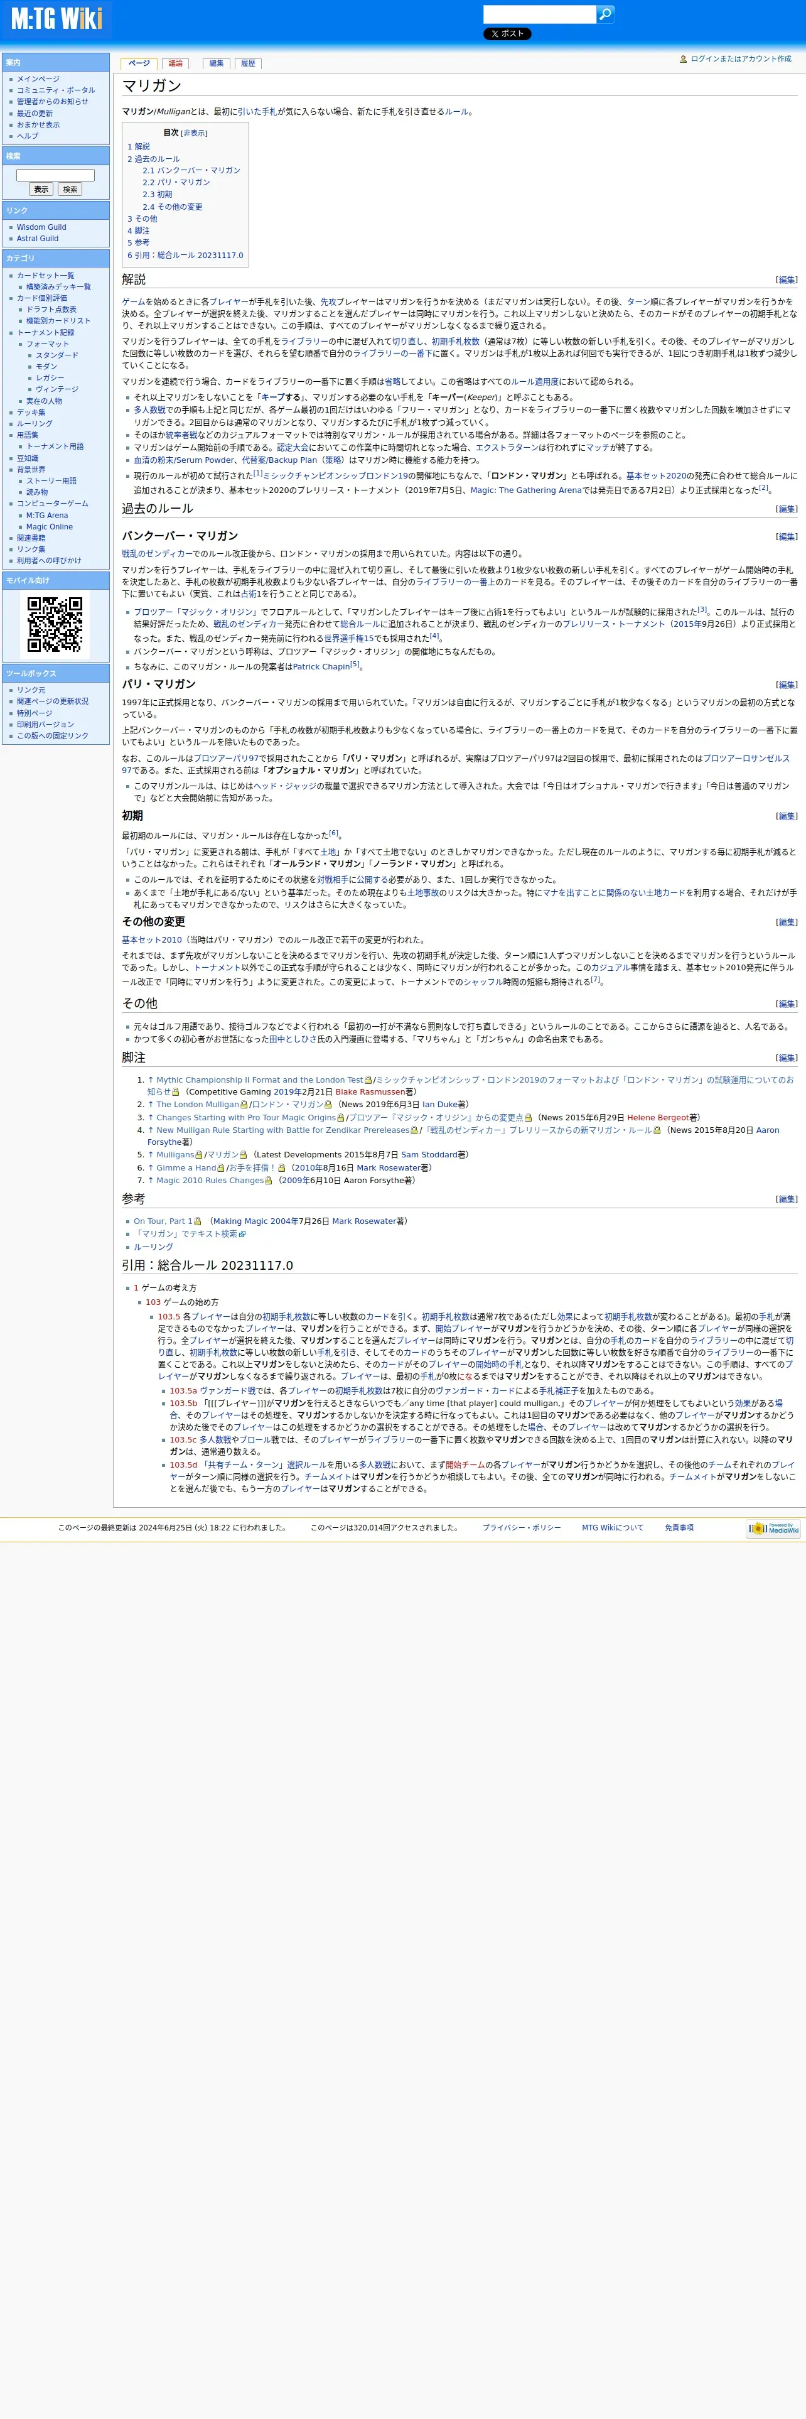Open ロンドン・マリガン reference link
The image size is (806, 2419).
pos(287,1105)
